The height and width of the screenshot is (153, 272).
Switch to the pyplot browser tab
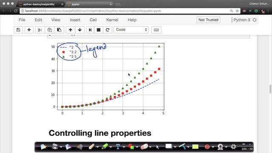click(89, 4)
